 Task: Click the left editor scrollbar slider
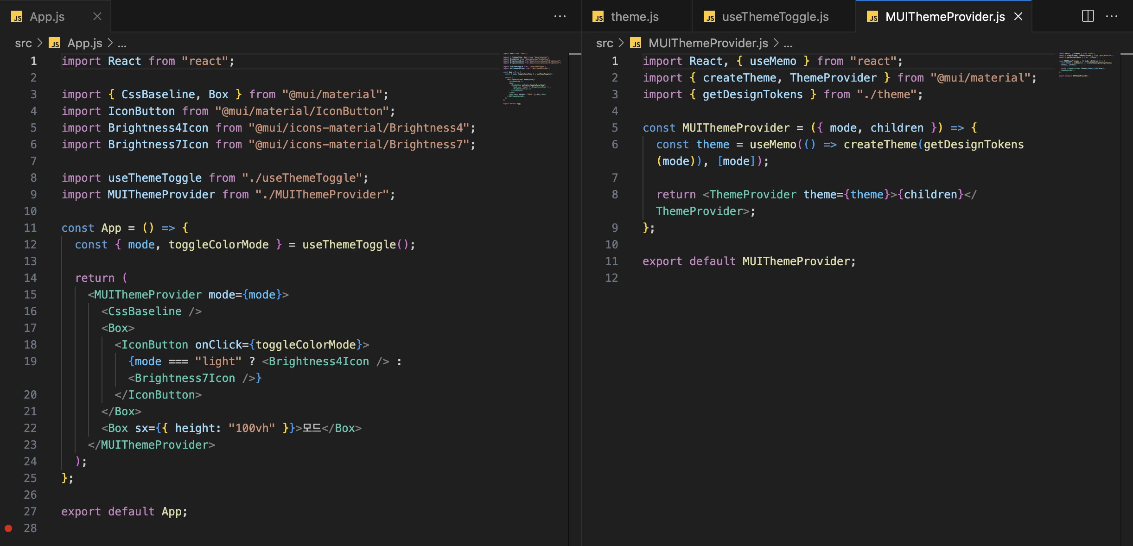pos(575,54)
